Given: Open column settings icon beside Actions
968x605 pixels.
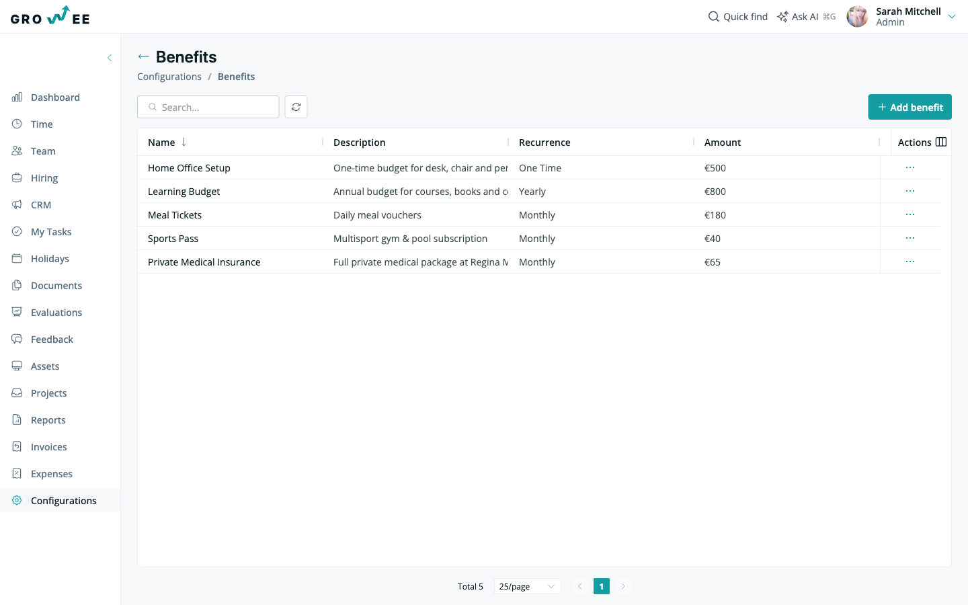Looking at the screenshot, I should coord(941,142).
